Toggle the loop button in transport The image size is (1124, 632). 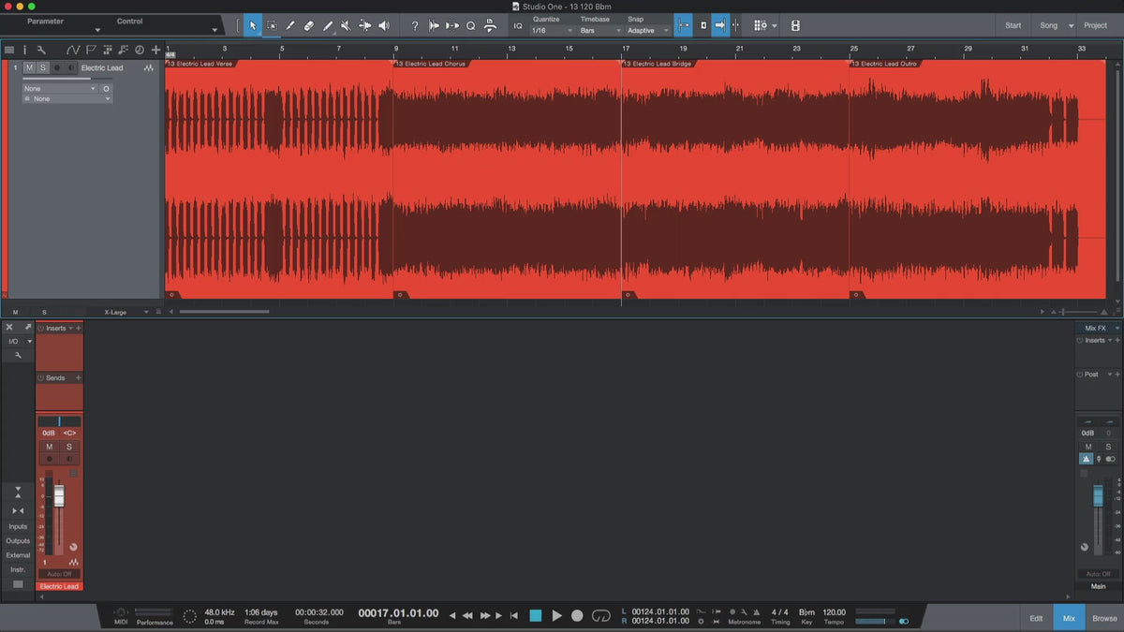[601, 615]
